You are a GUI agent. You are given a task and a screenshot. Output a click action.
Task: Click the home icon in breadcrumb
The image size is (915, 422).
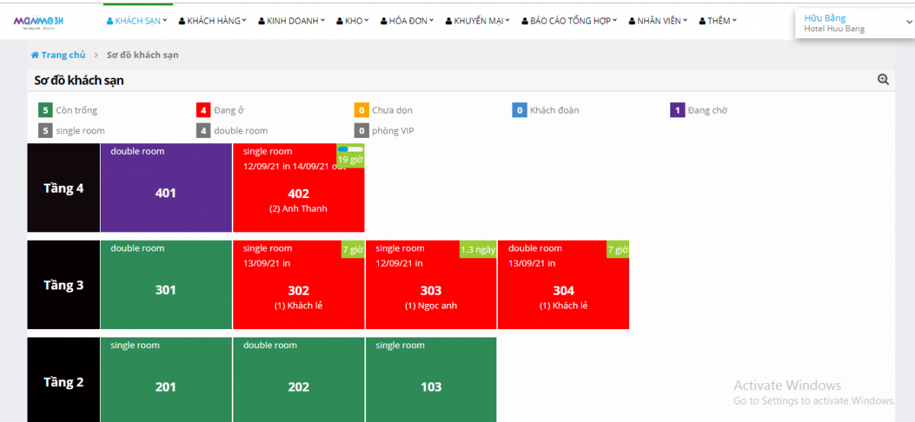[35, 55]
